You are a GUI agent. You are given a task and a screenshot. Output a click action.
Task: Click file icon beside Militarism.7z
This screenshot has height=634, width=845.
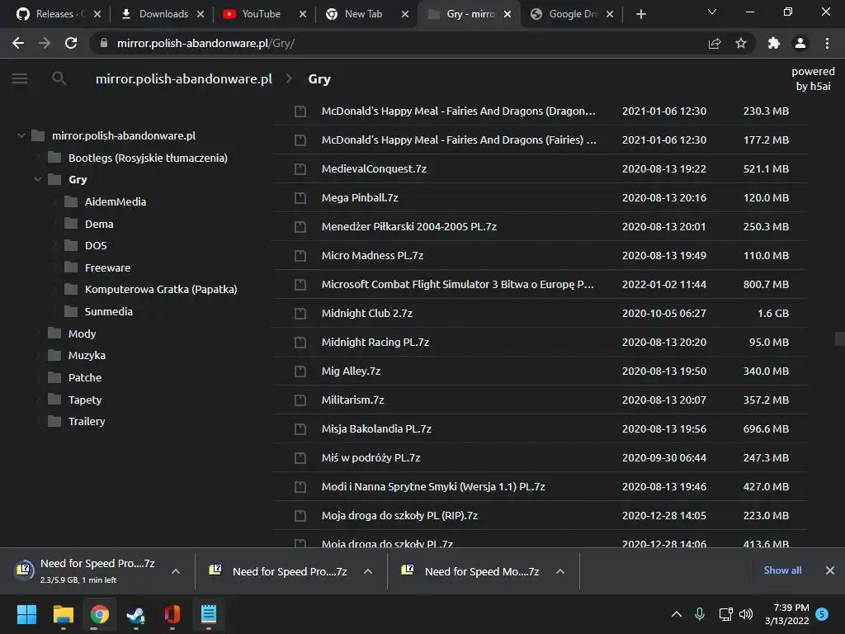[x=300, y=400]
